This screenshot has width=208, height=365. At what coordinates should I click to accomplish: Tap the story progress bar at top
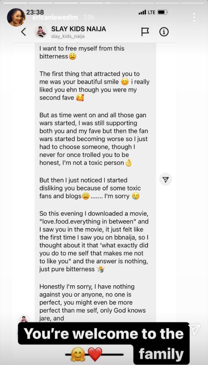click(x=104, y=3)
